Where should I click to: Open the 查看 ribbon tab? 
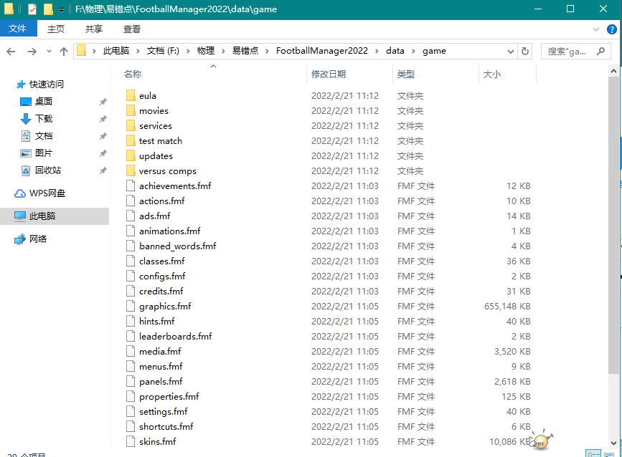(x=132, y=29)
